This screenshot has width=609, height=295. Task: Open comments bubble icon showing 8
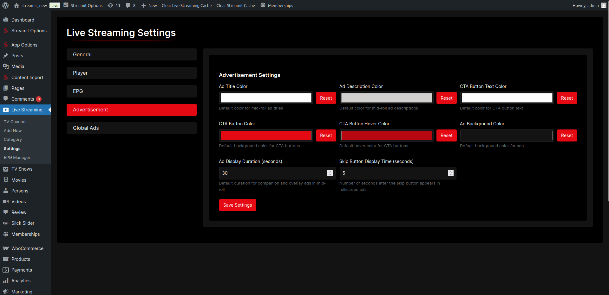pos(128,5)
